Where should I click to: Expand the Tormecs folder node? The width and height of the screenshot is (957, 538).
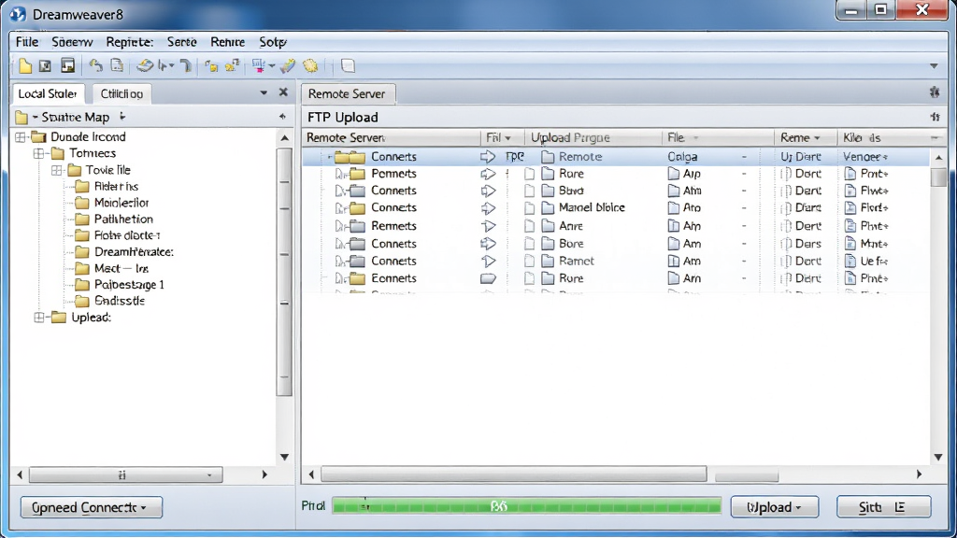pos(39,153)
